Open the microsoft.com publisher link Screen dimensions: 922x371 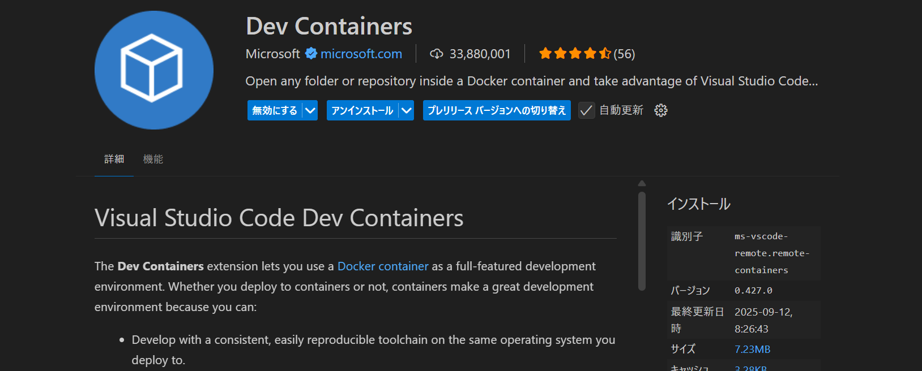coord(361,54)
